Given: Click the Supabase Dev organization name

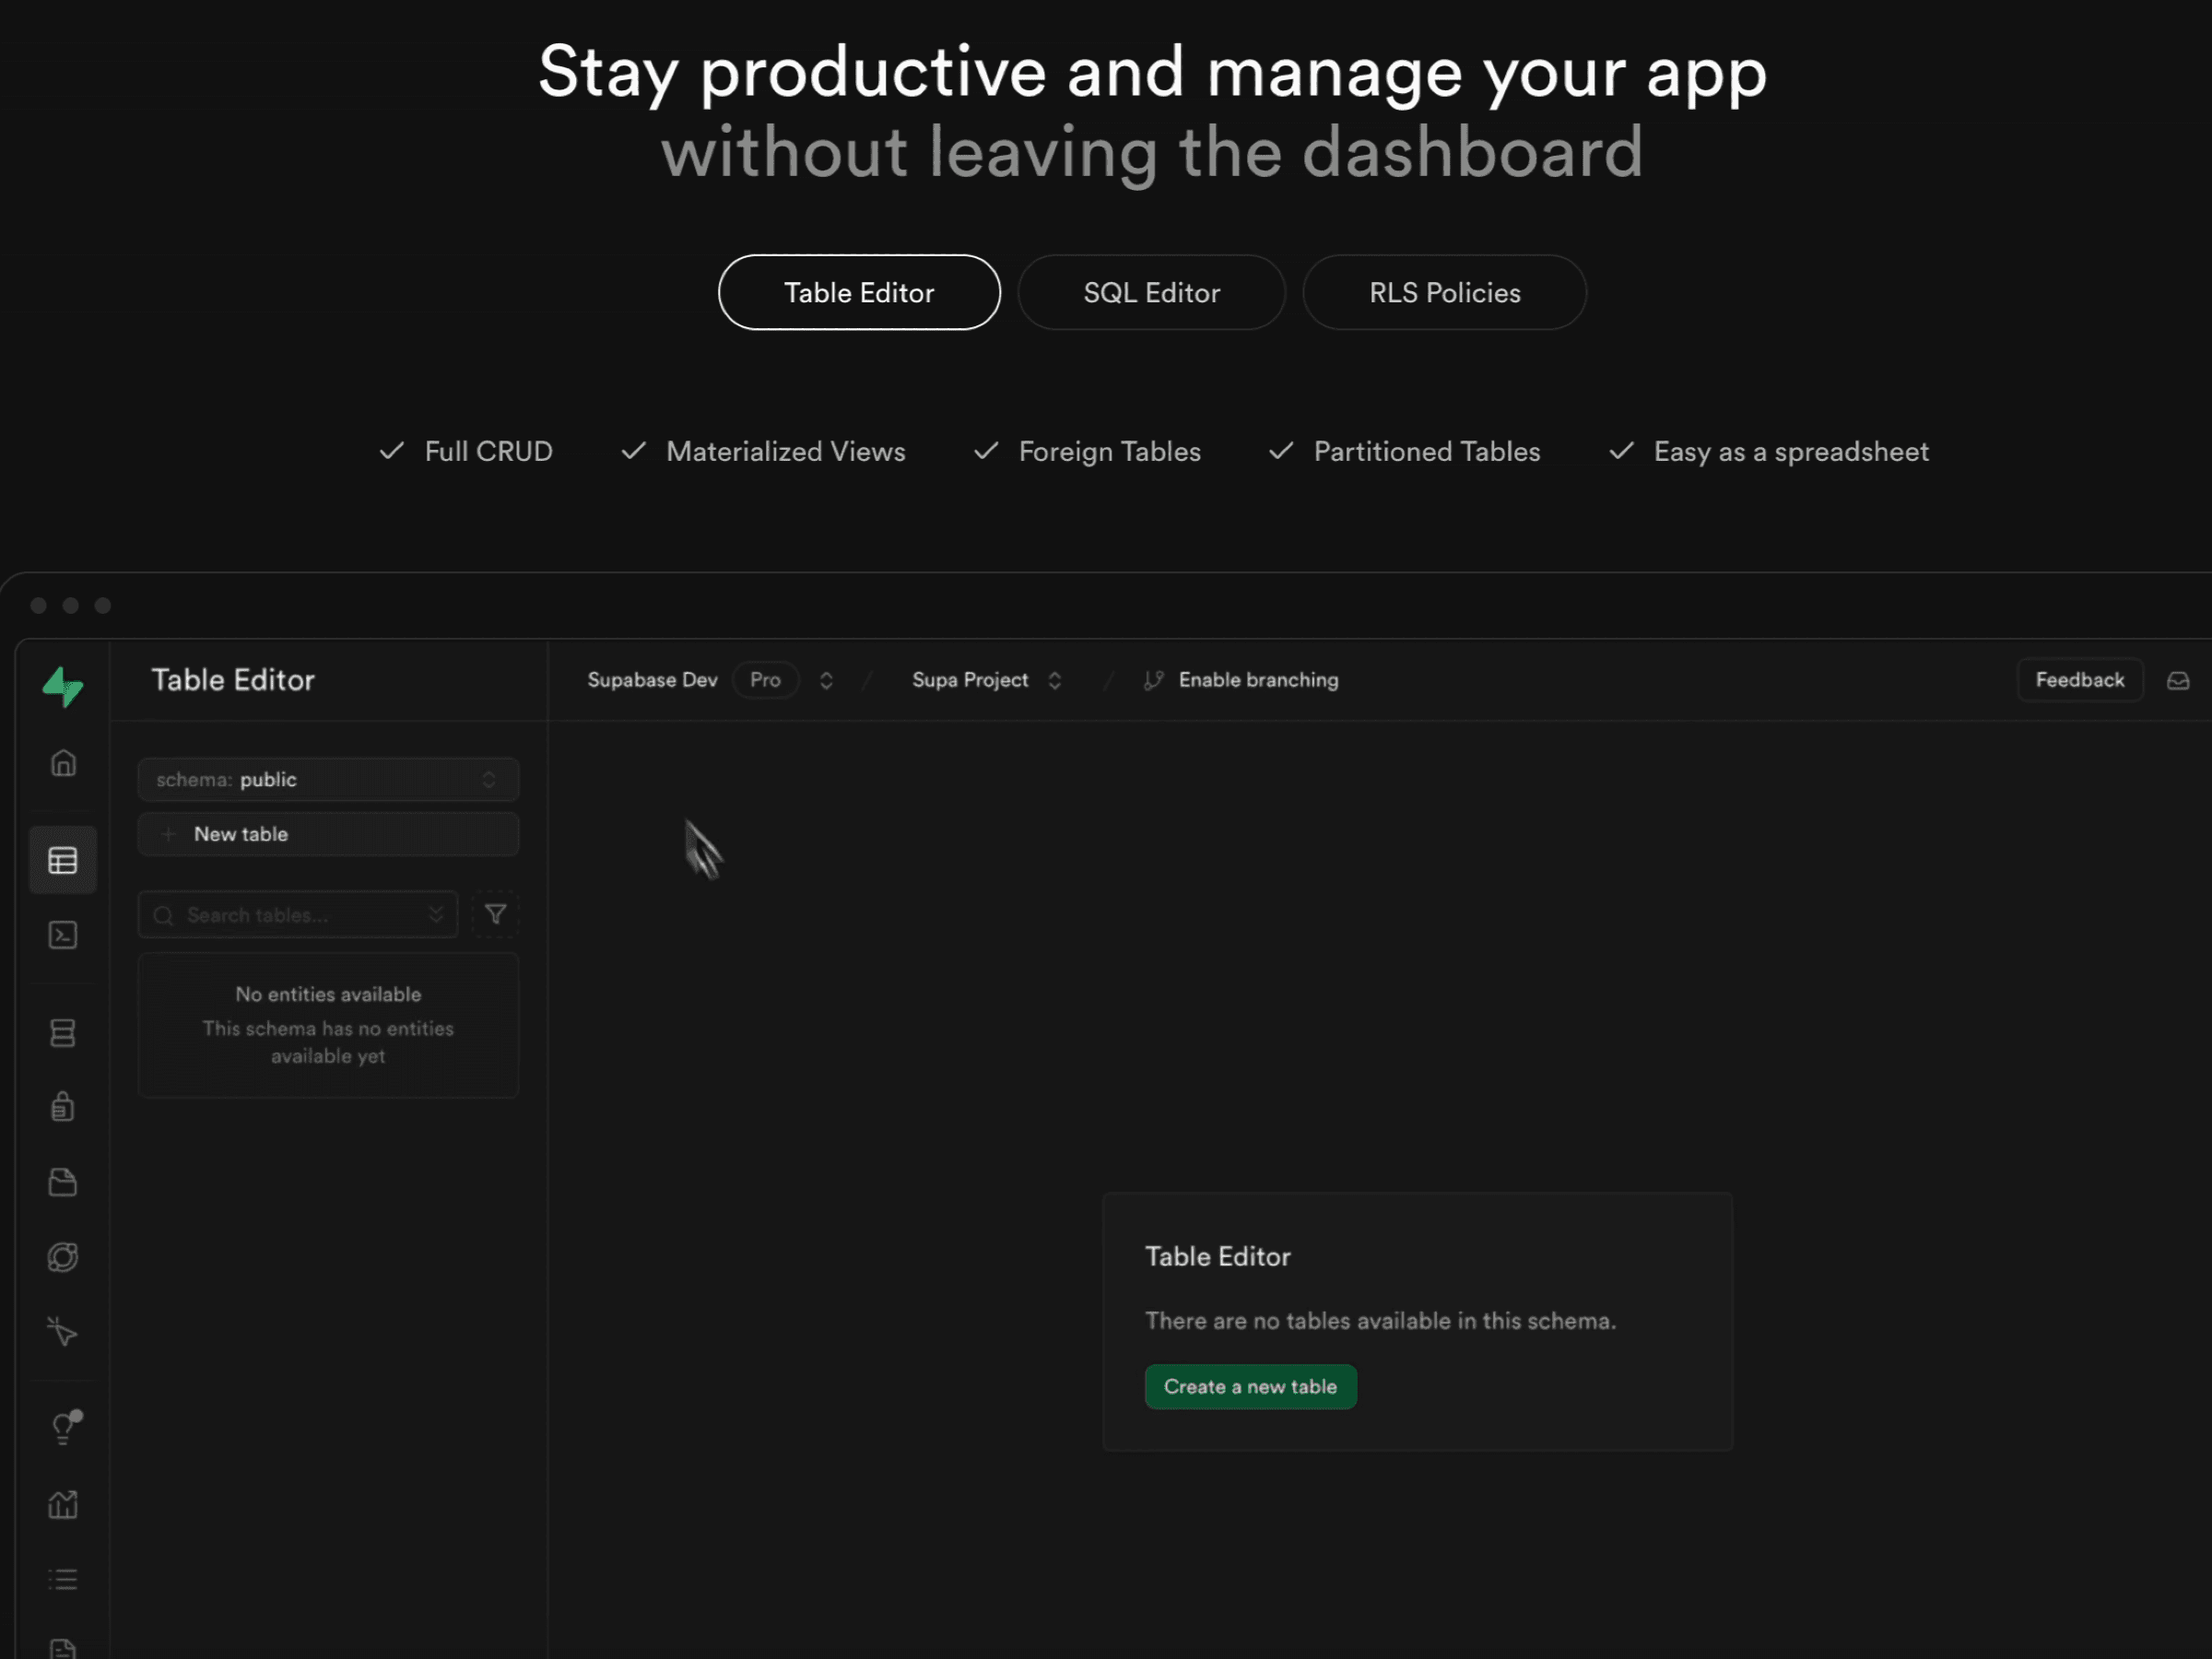Looking at the screenshot, I should pos(652,680).
